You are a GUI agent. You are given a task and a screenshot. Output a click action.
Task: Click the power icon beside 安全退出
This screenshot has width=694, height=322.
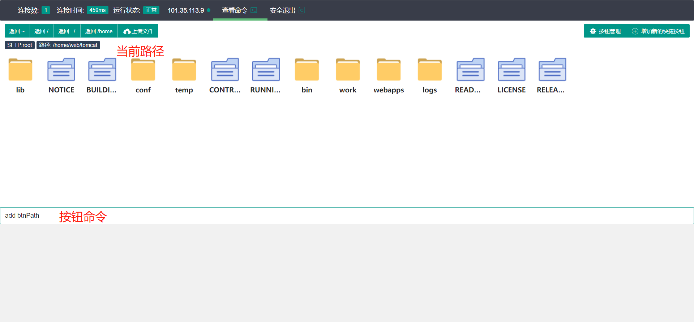tap(302, 10)
